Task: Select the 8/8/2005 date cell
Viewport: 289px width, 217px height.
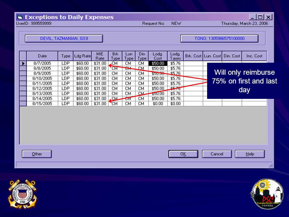Action: [42, 68]
